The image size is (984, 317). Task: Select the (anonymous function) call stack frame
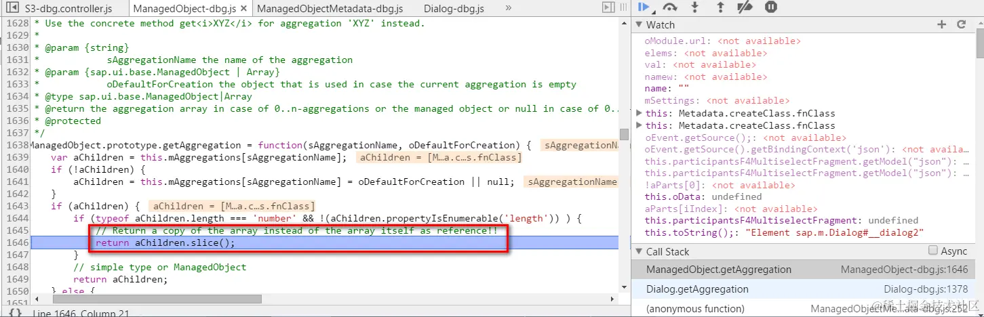[802, 309]
